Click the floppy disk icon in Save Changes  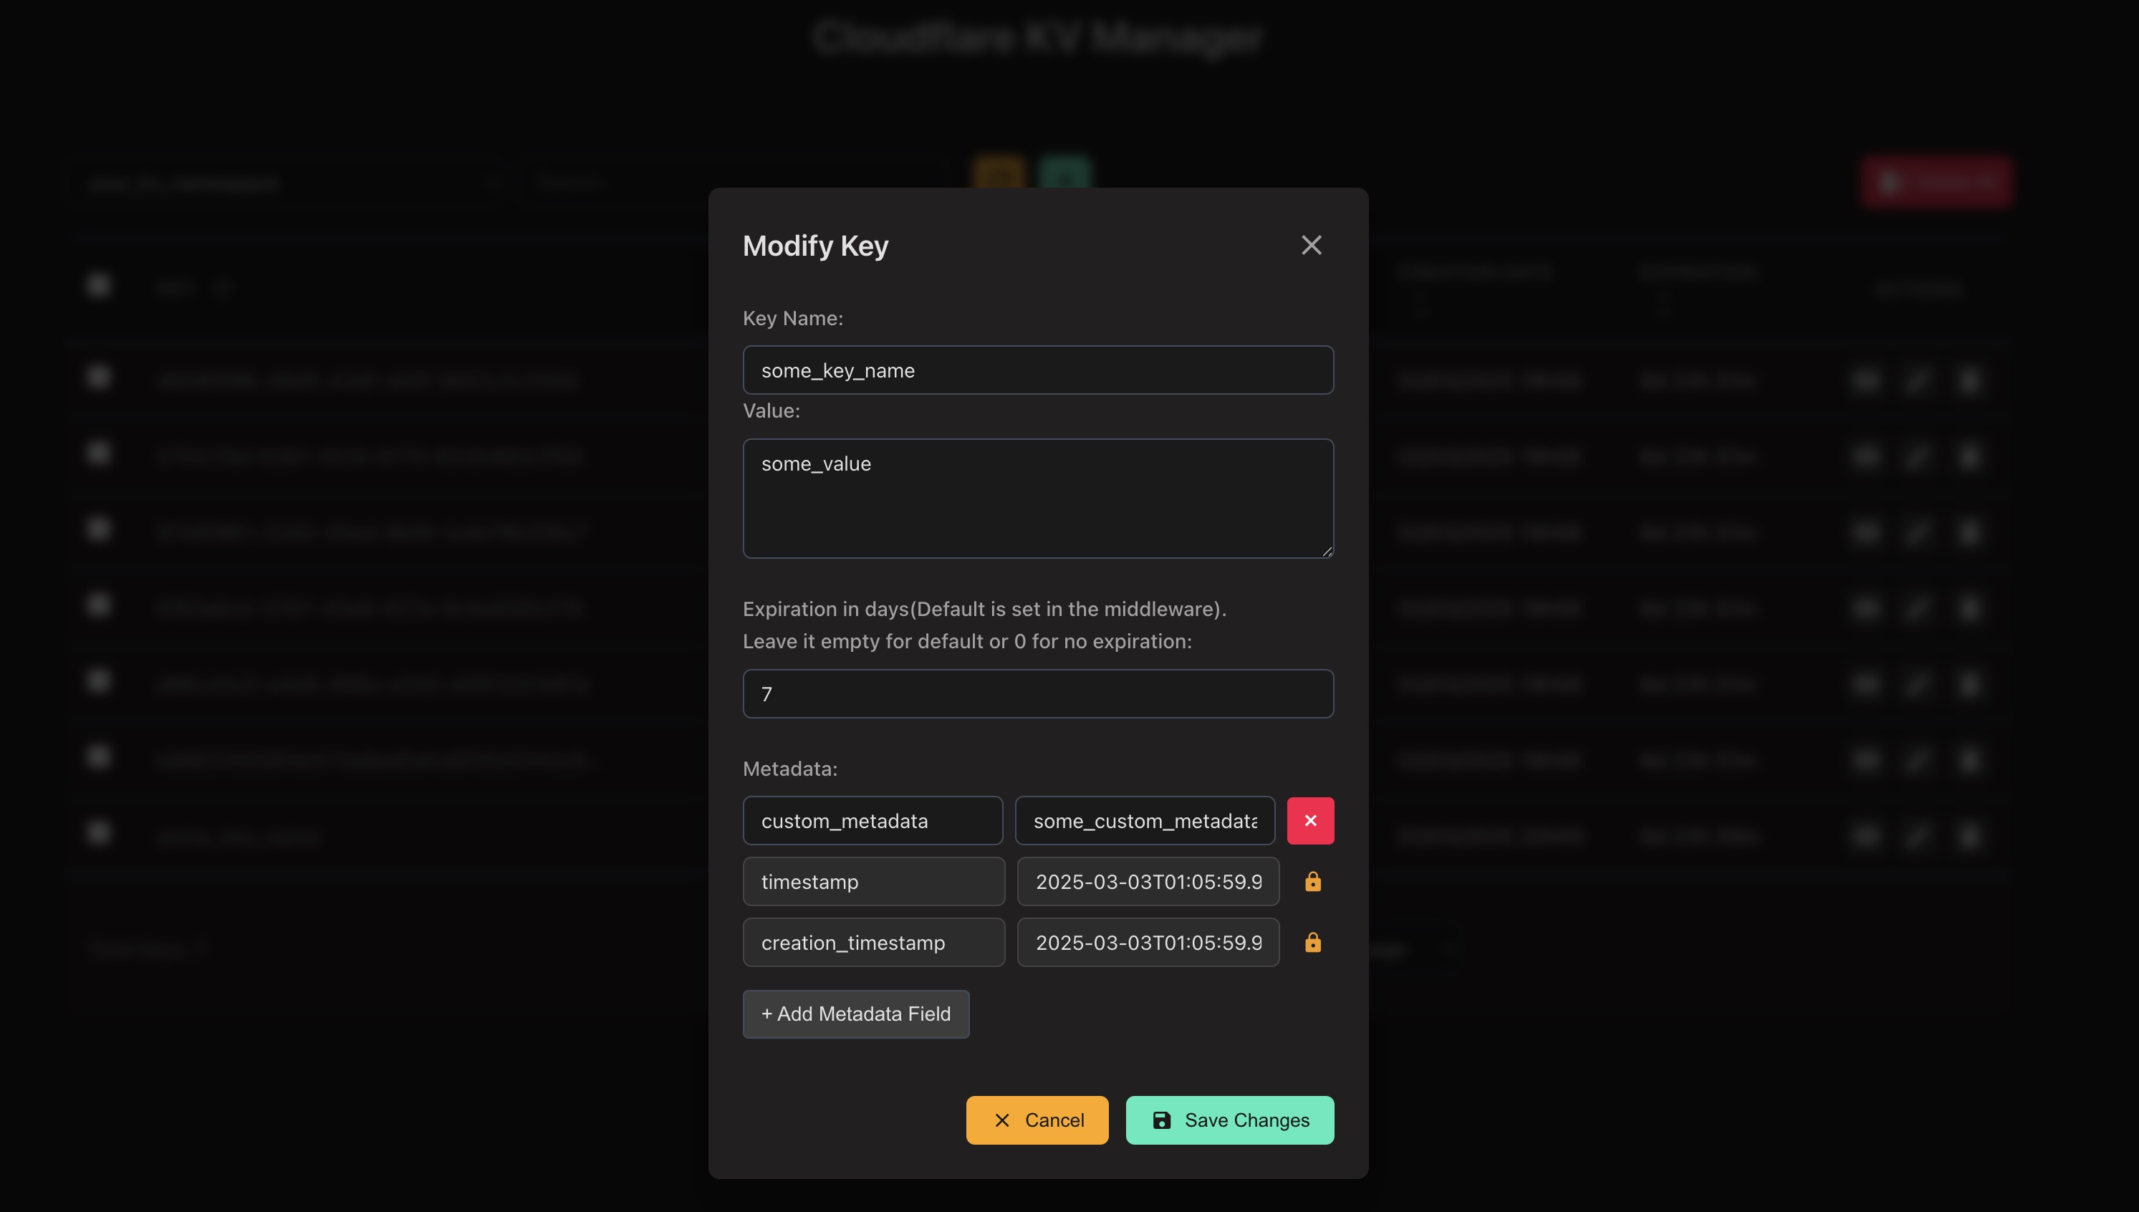1161,1120
